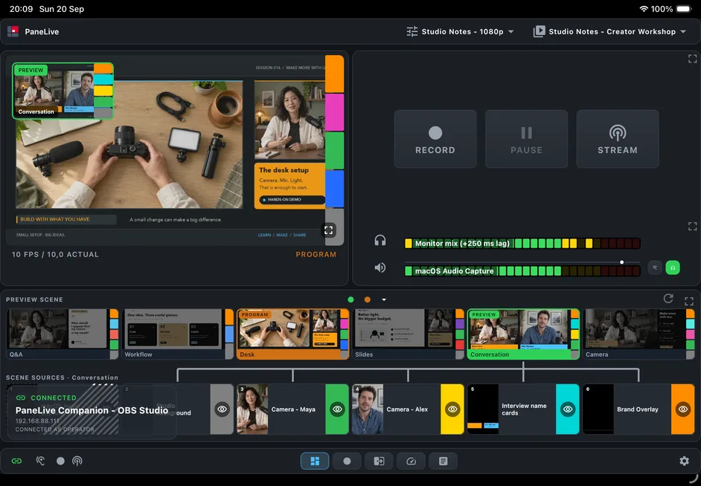Click the ear listen icon in bottom bar
Screen dimensions: 701x486
tap(40, 461)
